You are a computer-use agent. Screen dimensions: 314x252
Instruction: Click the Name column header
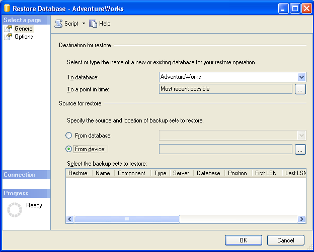[x=103, y=173]
